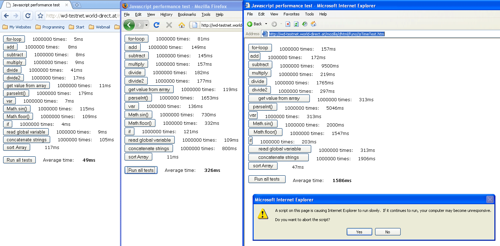The height and width of the screenshot is (246, 500).
Task: Expand the dropdown arrow beside IE's Back button
Action: [266, 24]
